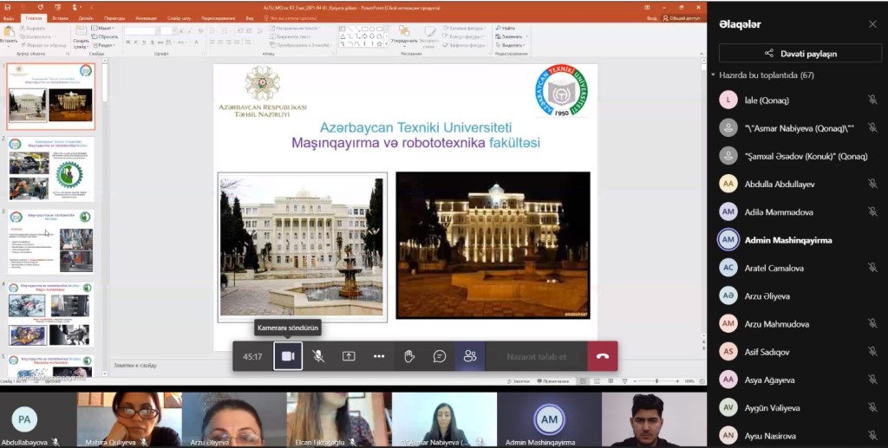Click the AA avatar of Asya Ağayeva
This screenshot has width=888, height=448.
(x=728, y=380)
